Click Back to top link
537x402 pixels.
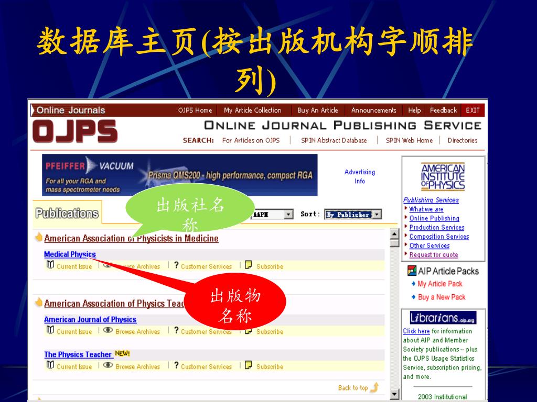click(x=353, y=388)
